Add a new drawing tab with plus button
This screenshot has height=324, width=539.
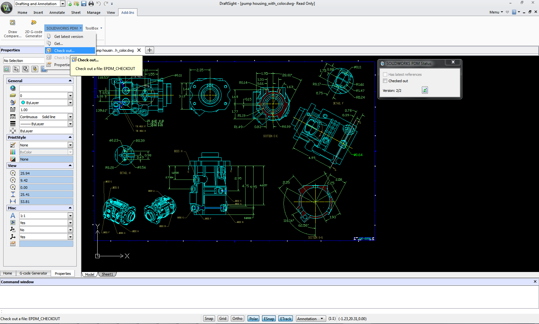tap(150, 50)
